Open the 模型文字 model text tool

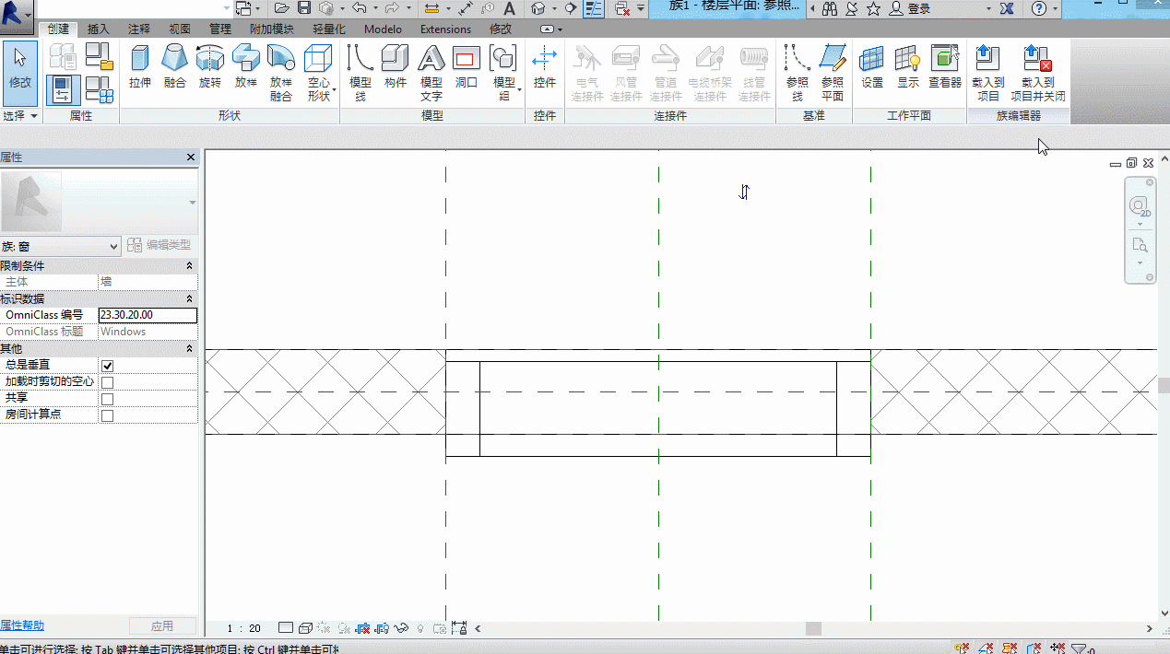[x=431, y=72]
